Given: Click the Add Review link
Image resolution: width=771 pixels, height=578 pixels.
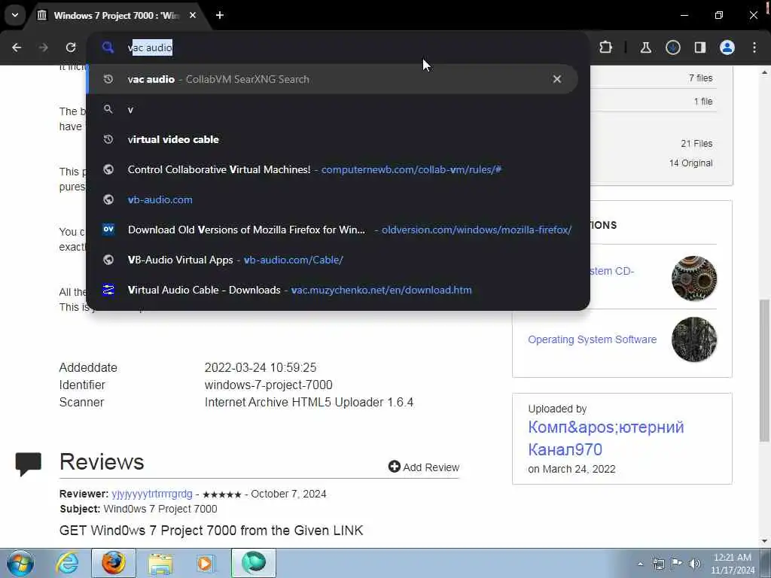Looking at the screenshot, I should 424,467.
